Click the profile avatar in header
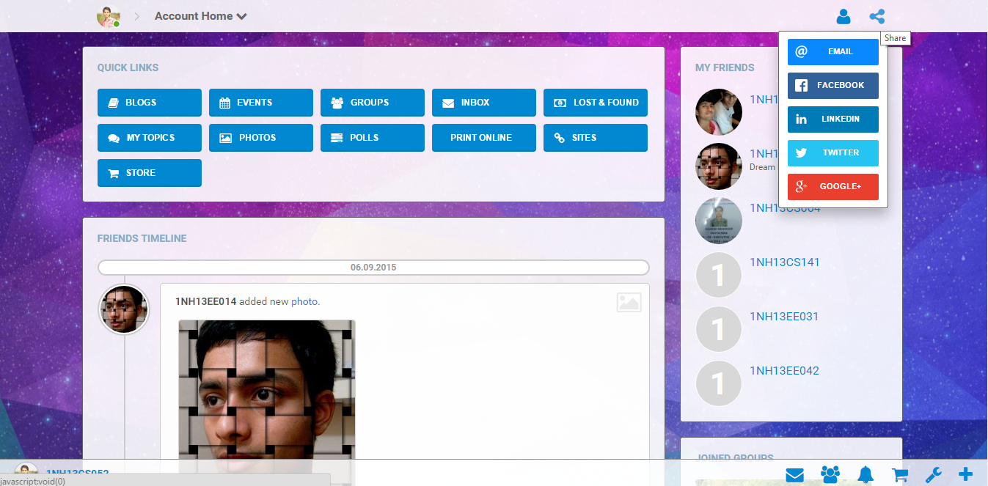The height and width of the screenshot is (486, 988). coord(109,16)
